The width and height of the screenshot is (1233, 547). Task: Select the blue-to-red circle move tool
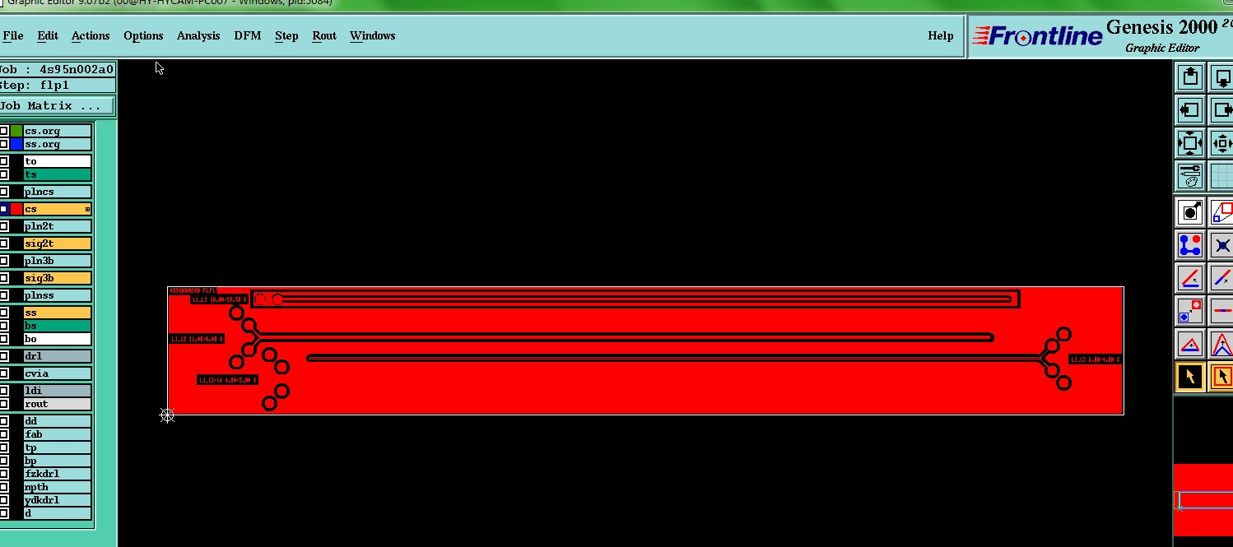1190,311
